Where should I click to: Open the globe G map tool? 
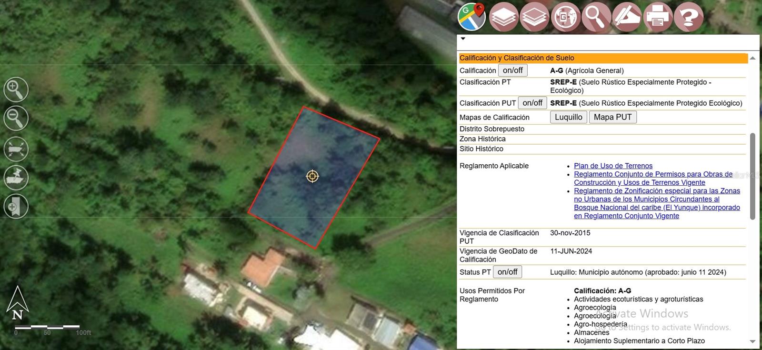coord(565,17)
